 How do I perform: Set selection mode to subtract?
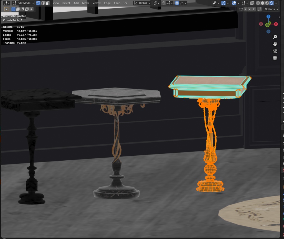(x=22, y=9)
